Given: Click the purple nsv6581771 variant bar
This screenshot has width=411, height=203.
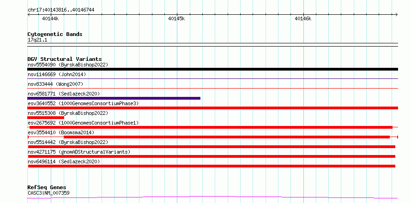Looking at the screenshot, I should point(114,98).
